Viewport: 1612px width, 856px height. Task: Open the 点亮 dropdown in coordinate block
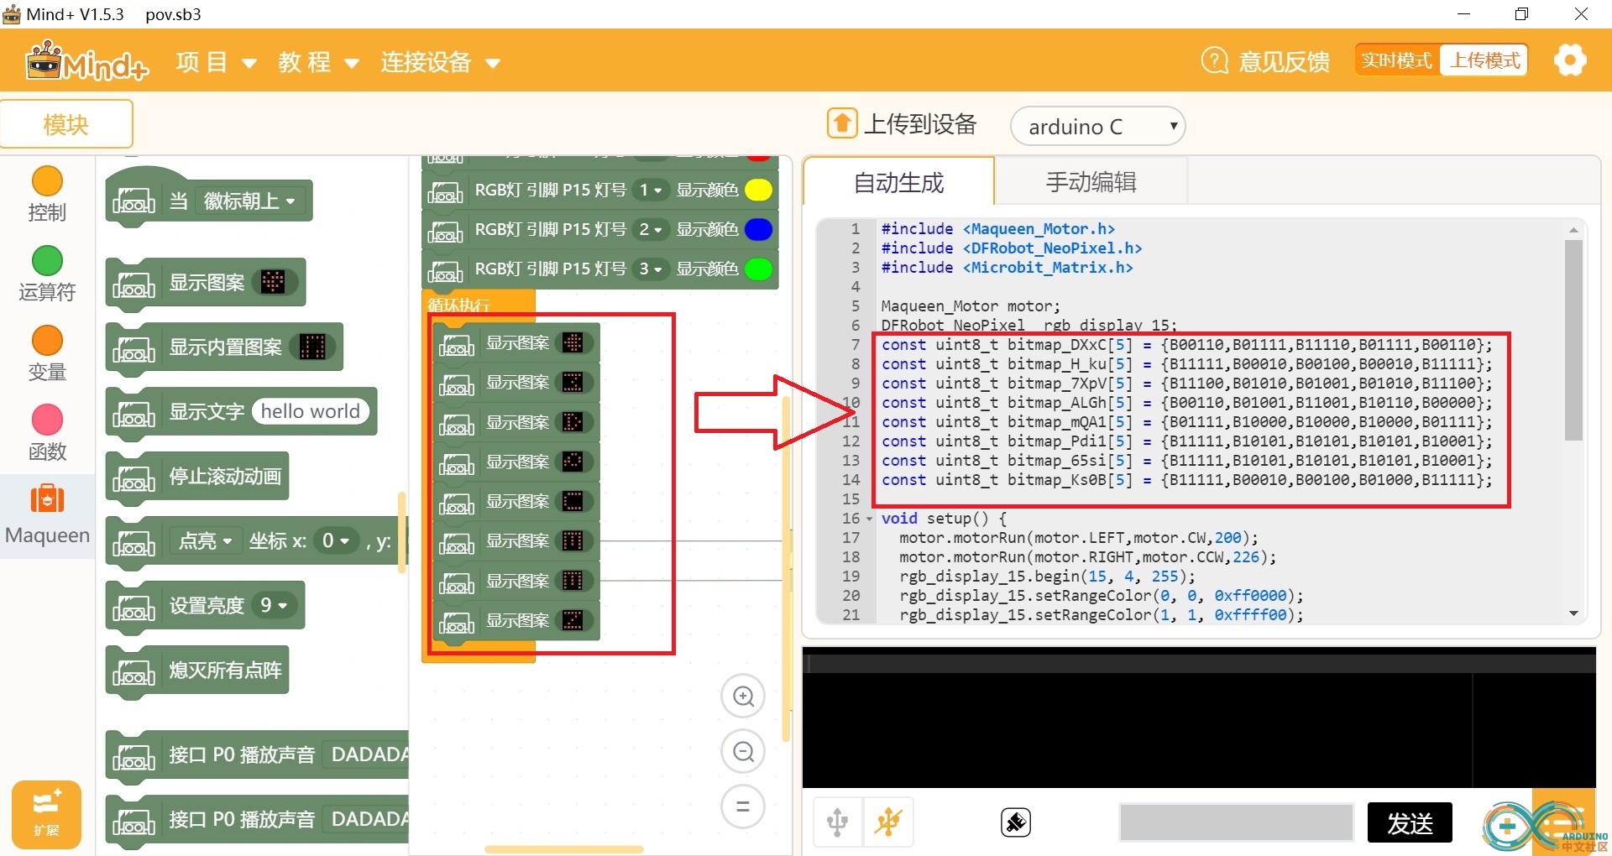[x=206, y=541]
